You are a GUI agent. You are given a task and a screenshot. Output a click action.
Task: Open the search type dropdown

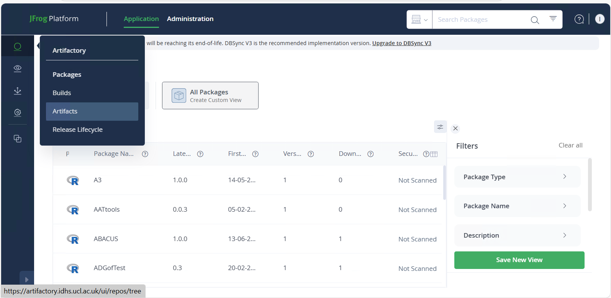[419, 19]
